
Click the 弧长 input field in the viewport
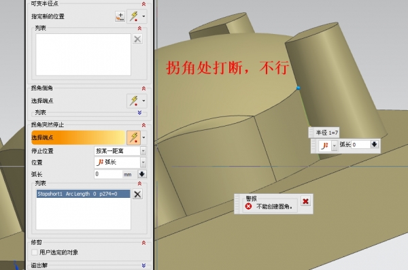(x=361, y=144)
